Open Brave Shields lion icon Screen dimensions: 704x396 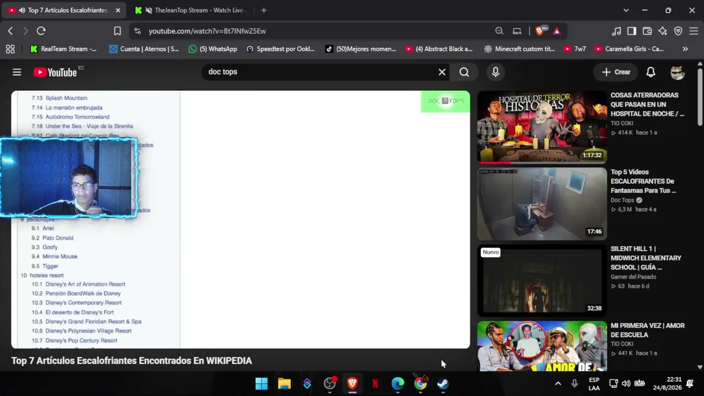540,31
